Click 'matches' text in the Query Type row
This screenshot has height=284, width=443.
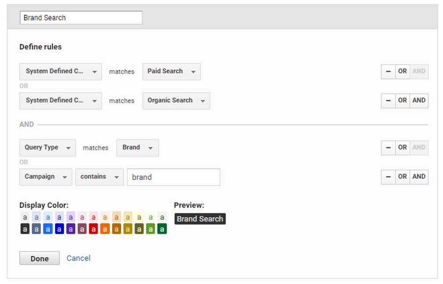point(95,148)
